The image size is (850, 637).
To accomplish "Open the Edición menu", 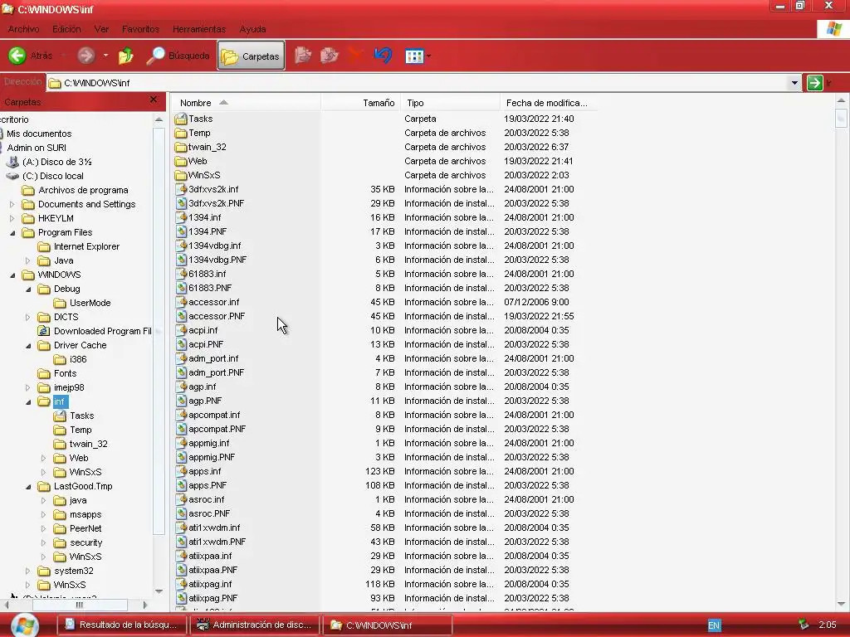I will pos(66,29).
